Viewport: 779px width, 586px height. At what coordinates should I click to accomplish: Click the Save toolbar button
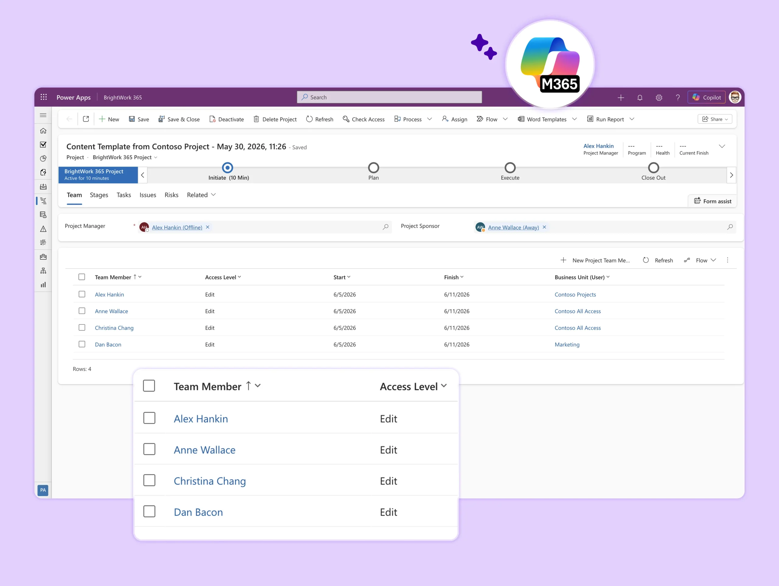[139, 119]
